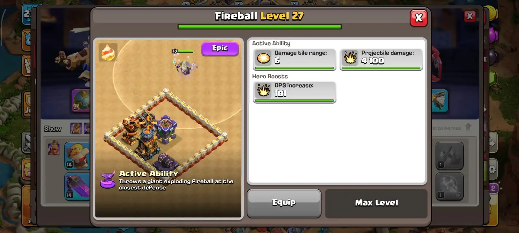The height and width of the screenshot is (233, 519).
Task: Click the Fireball level progress bar
Action: [x=259, y=27]
